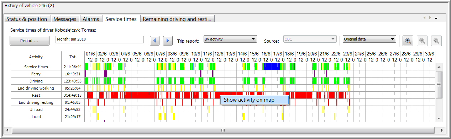Click the blue service-time block on 16/6
Viewport: 451px width, 139px height.
click(x=271, y=66)
